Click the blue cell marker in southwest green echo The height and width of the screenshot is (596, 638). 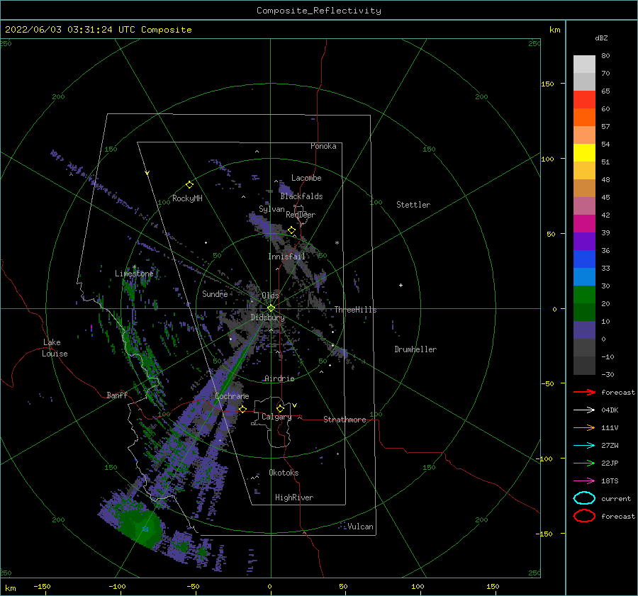tap(145, 529)
